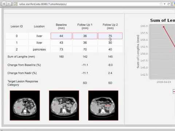
Task: Click the Follow Up 2 (mm) header
Action: (x=110, y=27)
